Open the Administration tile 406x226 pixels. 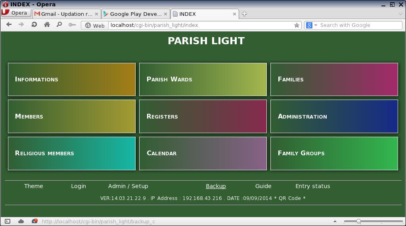(x=334, y=116)
